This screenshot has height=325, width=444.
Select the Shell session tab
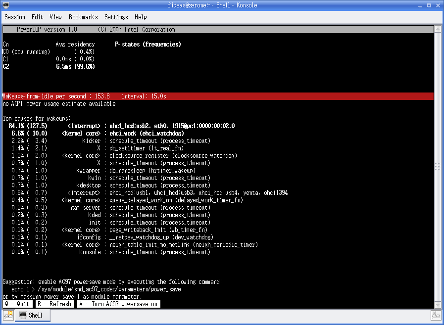click(33, 315)
